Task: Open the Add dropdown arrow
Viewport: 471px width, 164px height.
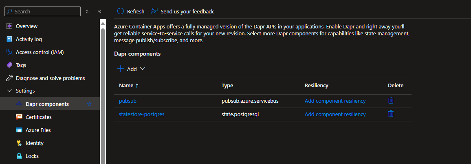Action: (x=142, y=69)
